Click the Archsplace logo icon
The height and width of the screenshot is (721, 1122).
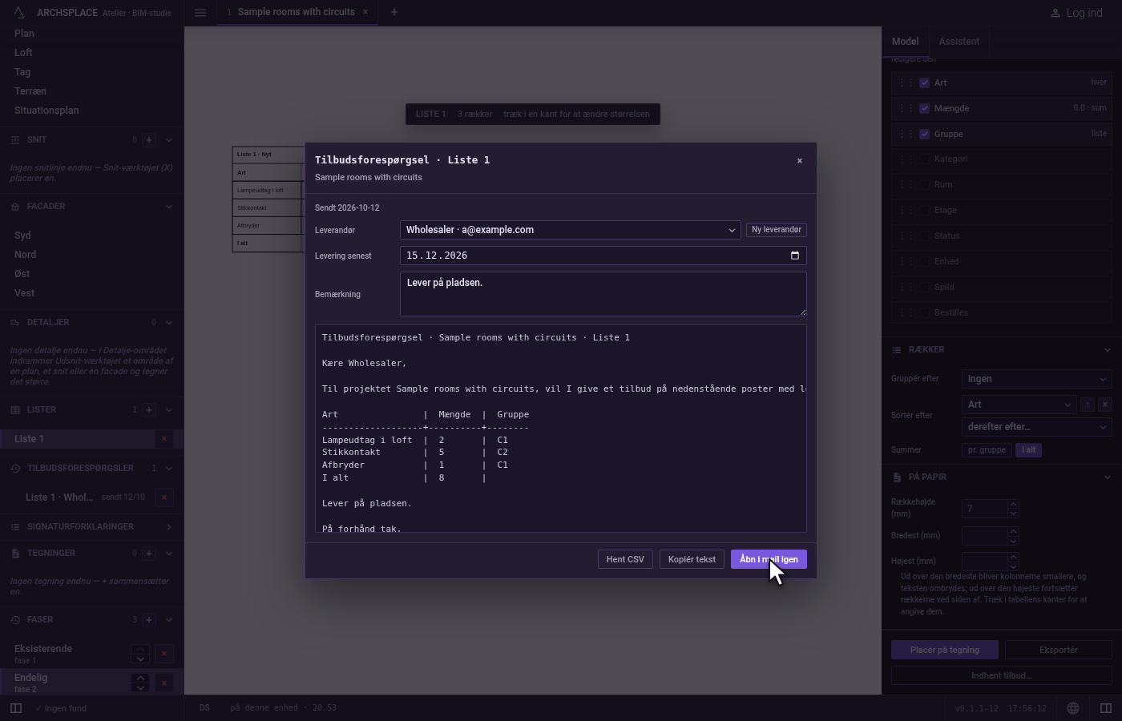click(x=19, y=12)
